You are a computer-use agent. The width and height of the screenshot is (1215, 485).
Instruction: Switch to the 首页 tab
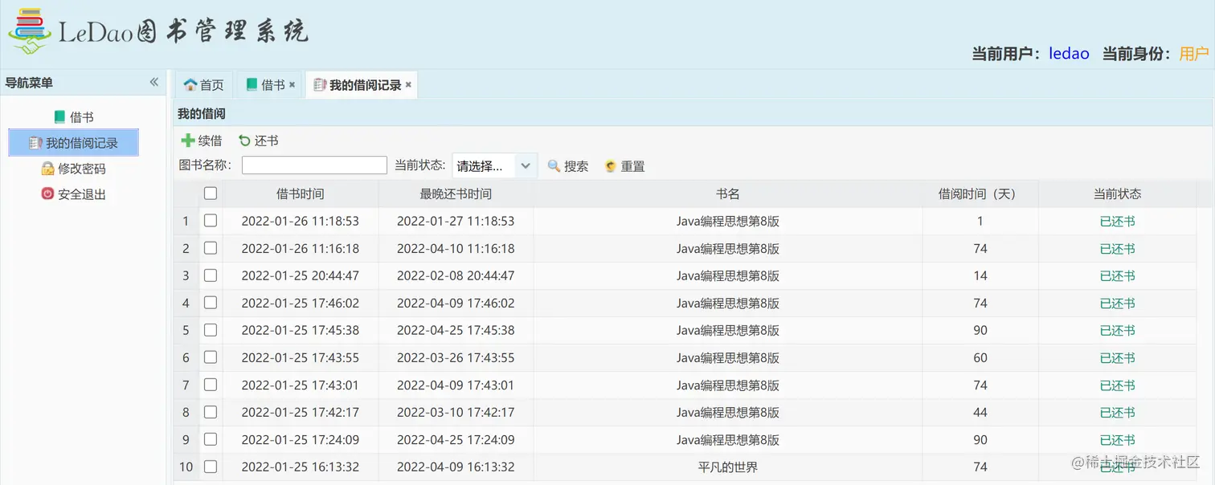pyautogui.click(x=203, y=84)
